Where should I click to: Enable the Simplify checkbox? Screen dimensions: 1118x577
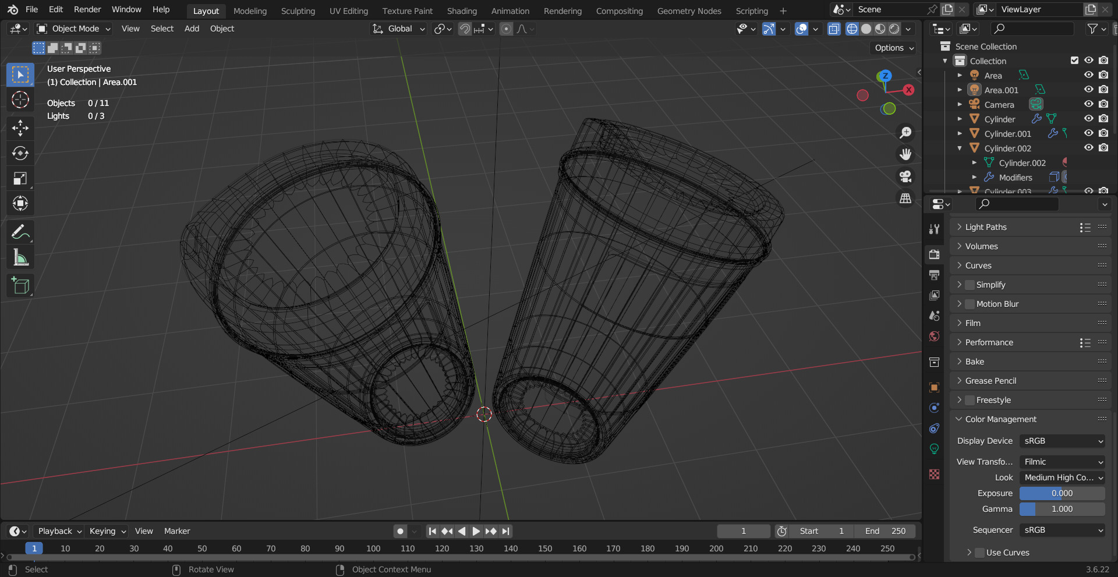(x=970, y=285)
